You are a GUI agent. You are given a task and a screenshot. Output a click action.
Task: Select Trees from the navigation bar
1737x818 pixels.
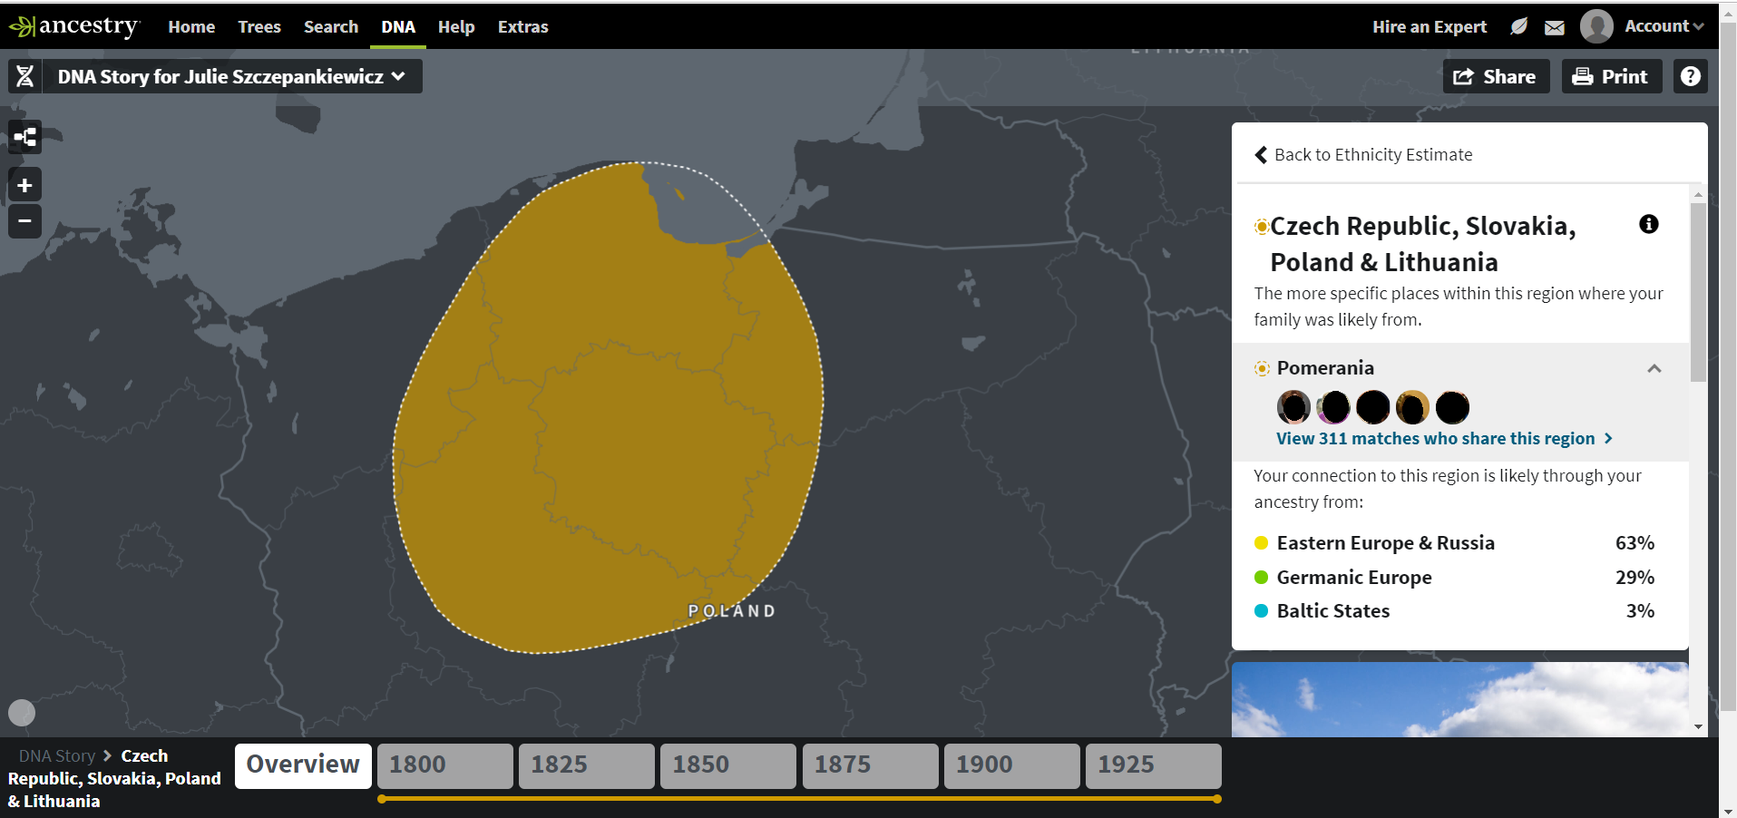[x=259, y=26]
